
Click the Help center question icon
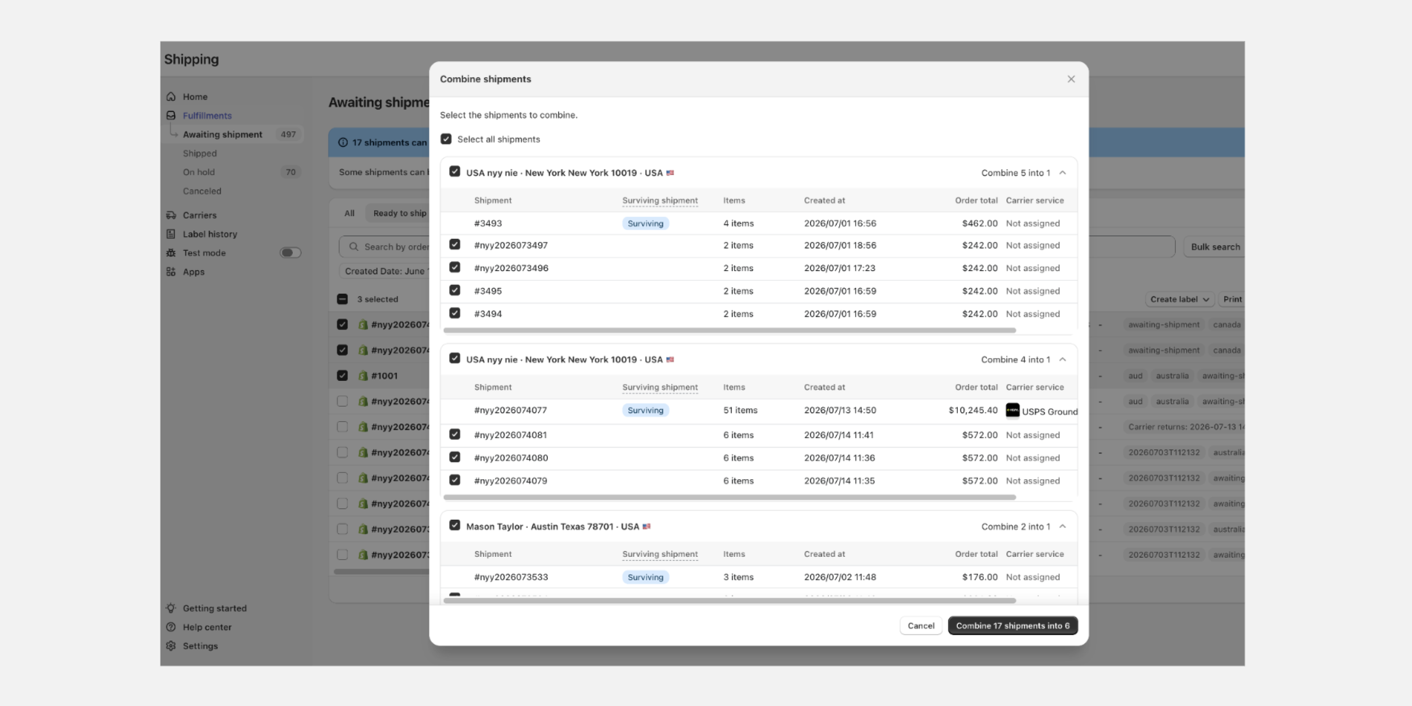[171, 626]
